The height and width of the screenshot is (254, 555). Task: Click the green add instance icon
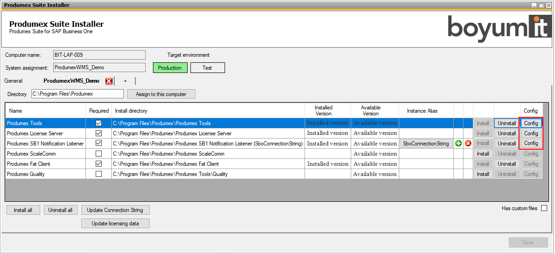point(458,144)
